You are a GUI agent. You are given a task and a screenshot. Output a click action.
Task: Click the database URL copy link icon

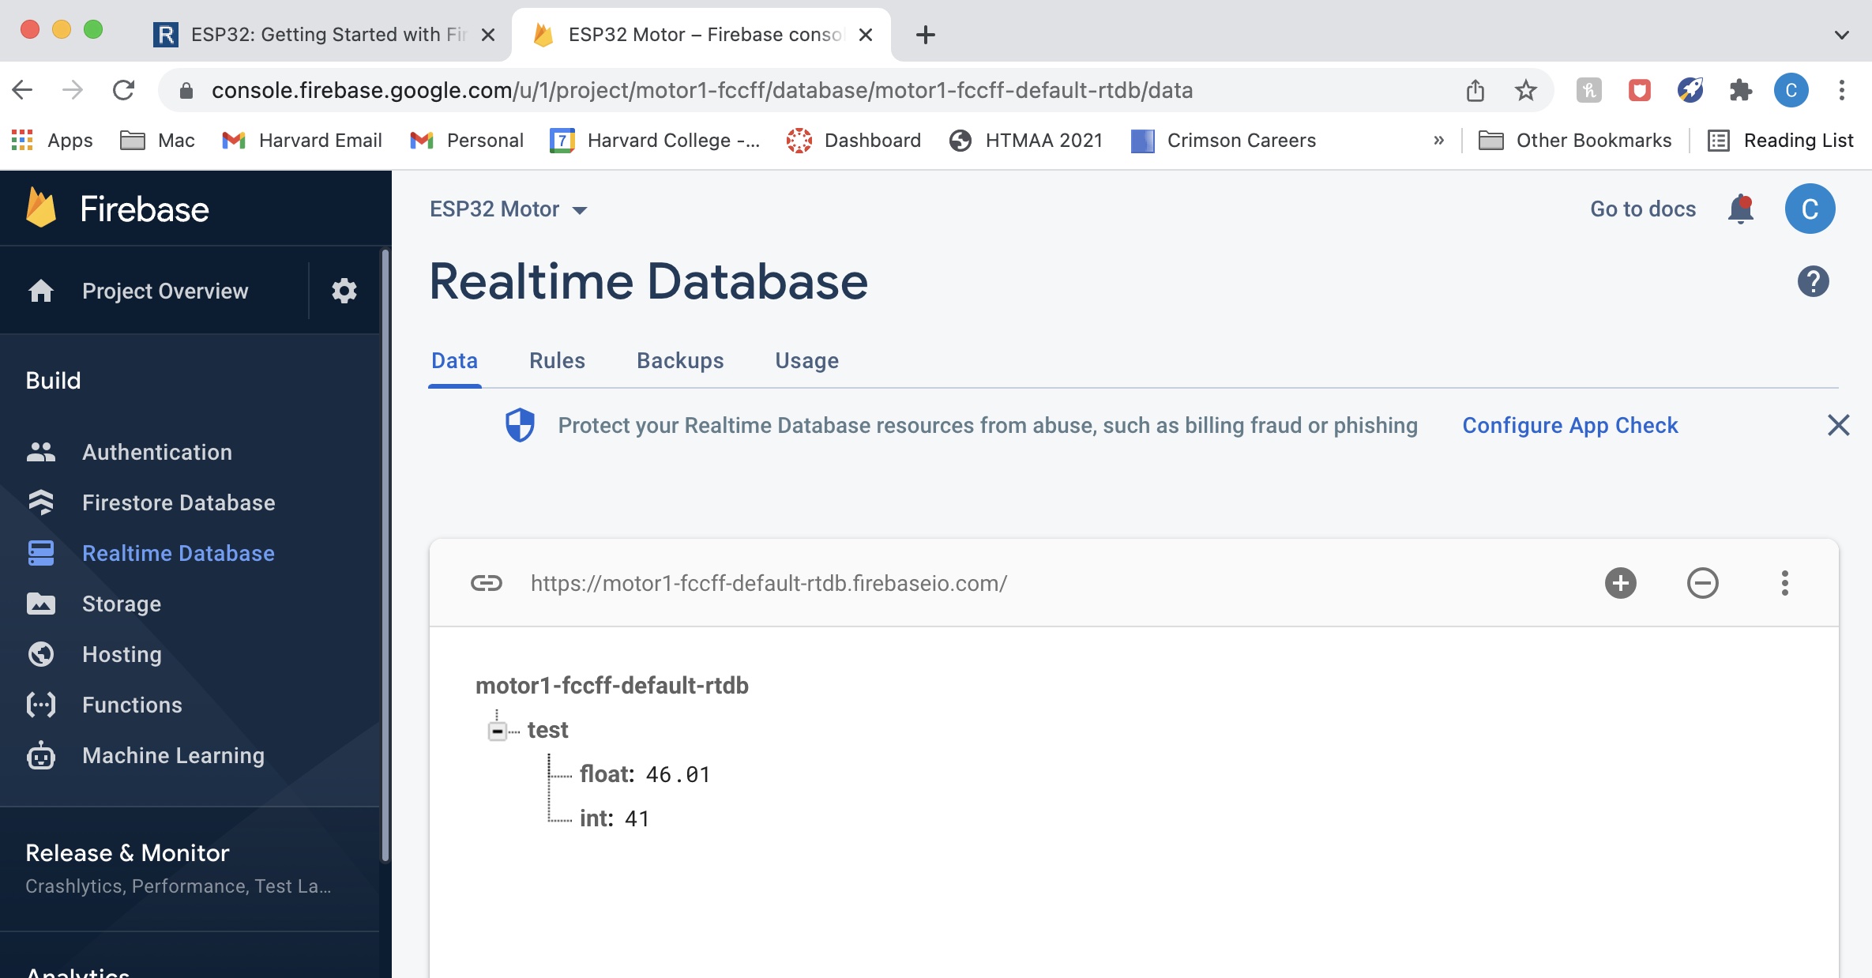point(485,582)
